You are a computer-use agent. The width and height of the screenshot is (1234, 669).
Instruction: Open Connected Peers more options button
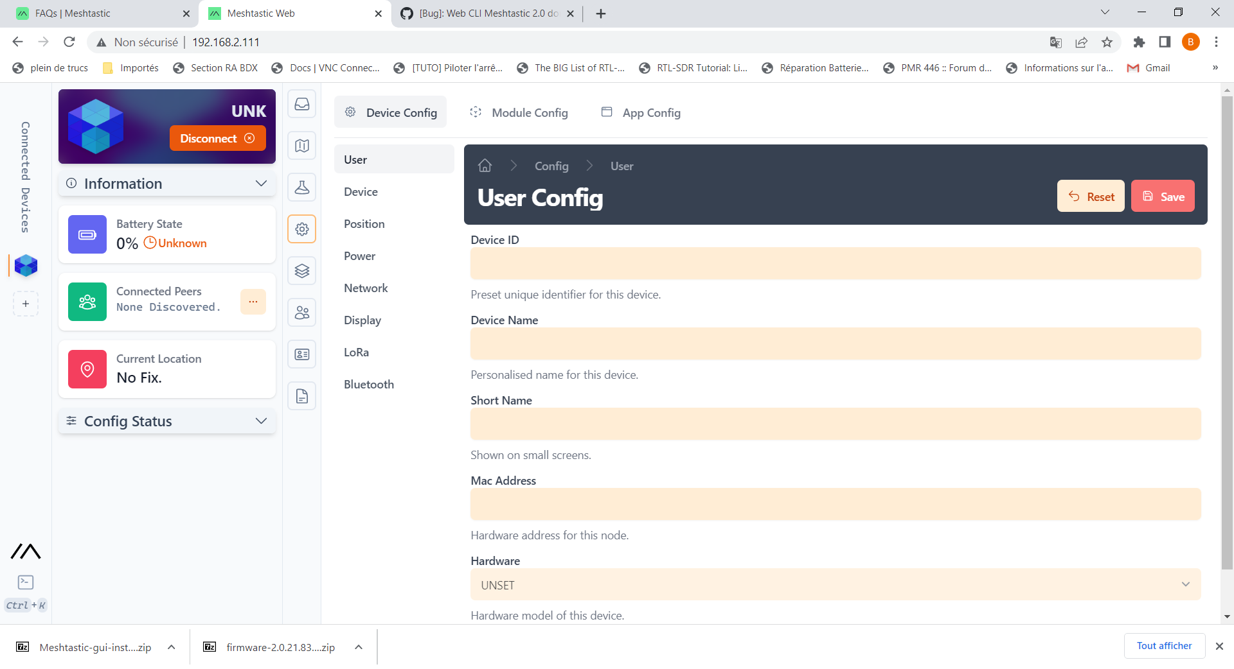253,302
